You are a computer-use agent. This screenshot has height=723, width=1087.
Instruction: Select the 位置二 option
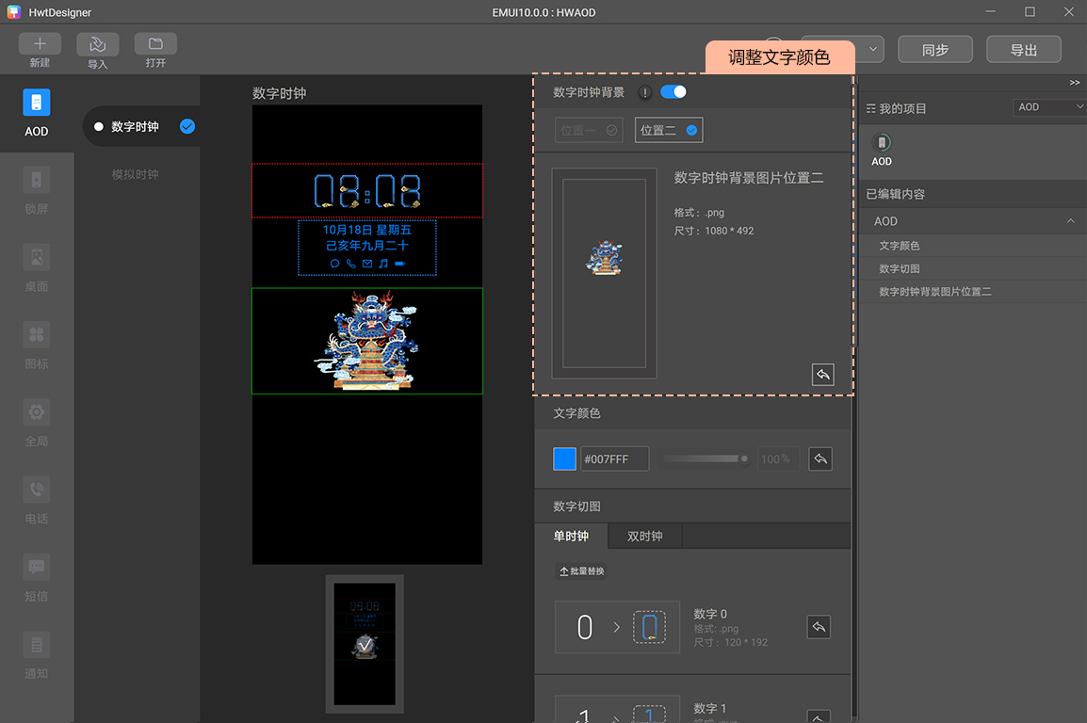tap(668, 130)
